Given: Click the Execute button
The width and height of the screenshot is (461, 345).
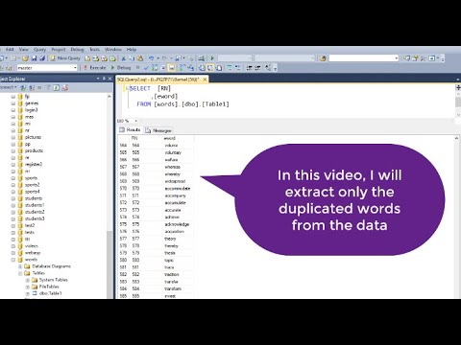Looking at the screenshot, I should pos(95,68).
